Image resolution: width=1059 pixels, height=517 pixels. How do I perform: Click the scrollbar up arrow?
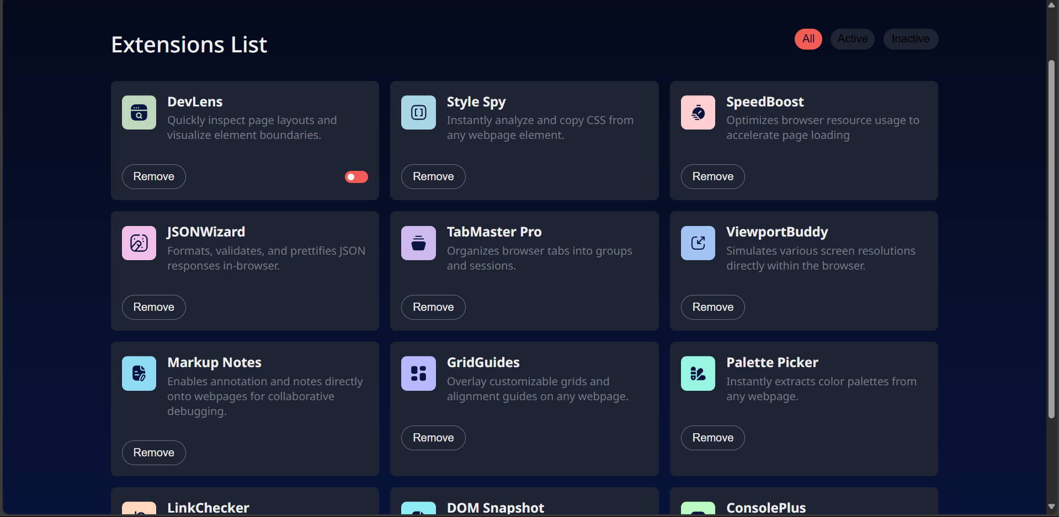coord(1052,5)
